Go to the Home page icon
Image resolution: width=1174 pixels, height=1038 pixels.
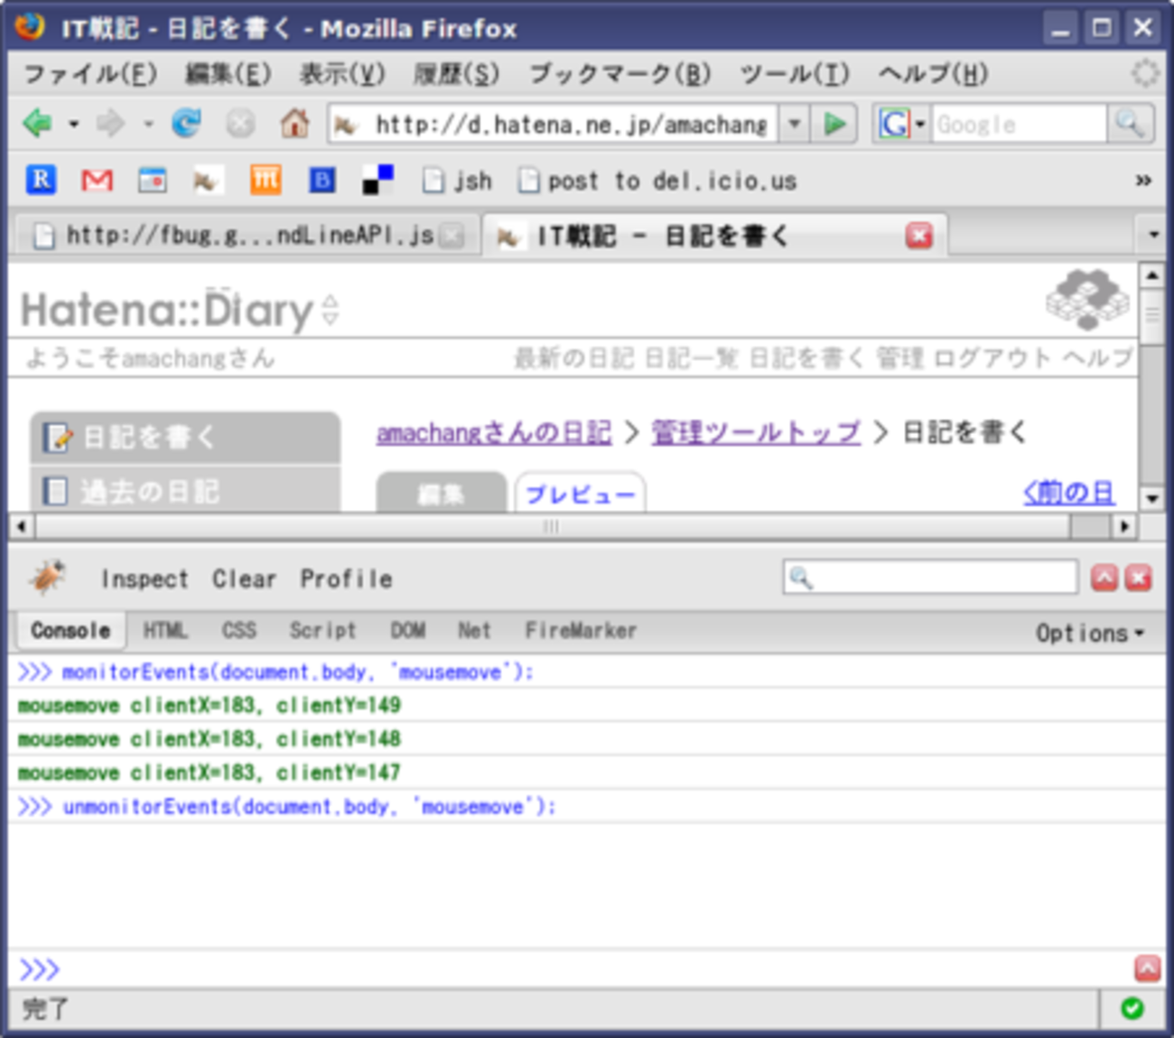[293, 124]
